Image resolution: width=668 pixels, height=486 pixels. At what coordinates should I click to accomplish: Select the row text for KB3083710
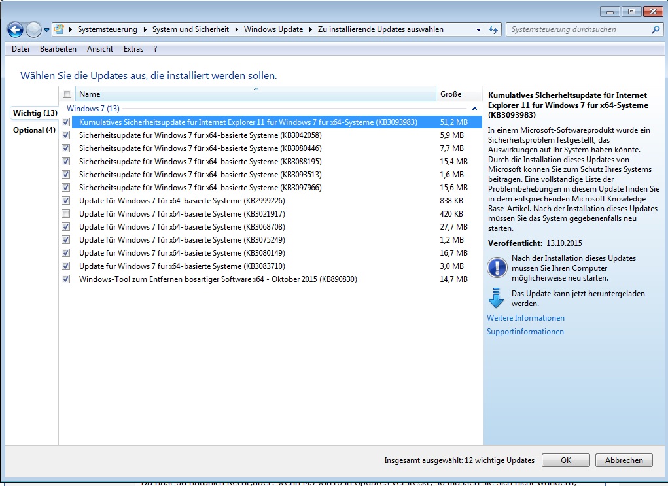[182, 266]
